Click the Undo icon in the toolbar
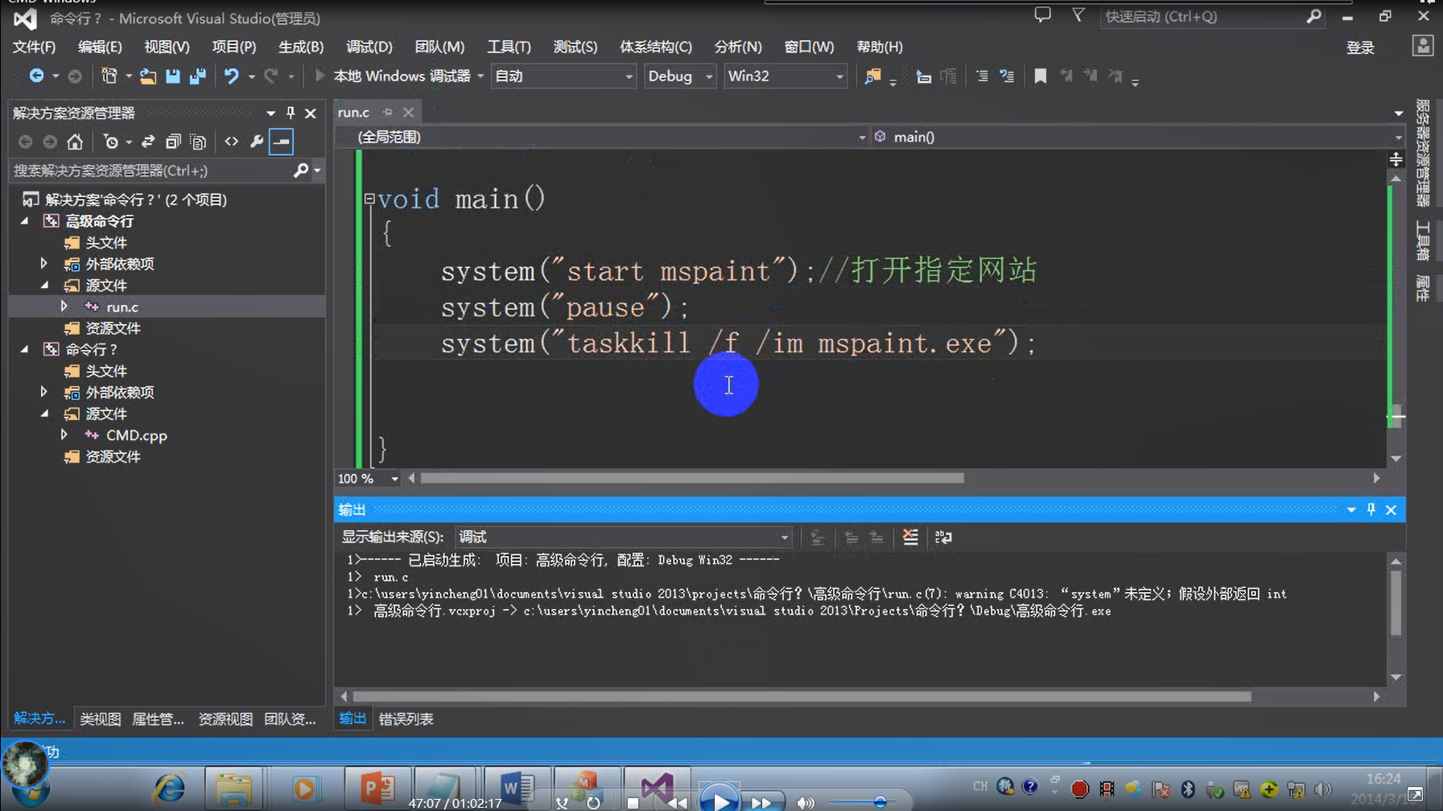Image resolution: width=1443 pixels, height=811 pixels. coord(233,76)
